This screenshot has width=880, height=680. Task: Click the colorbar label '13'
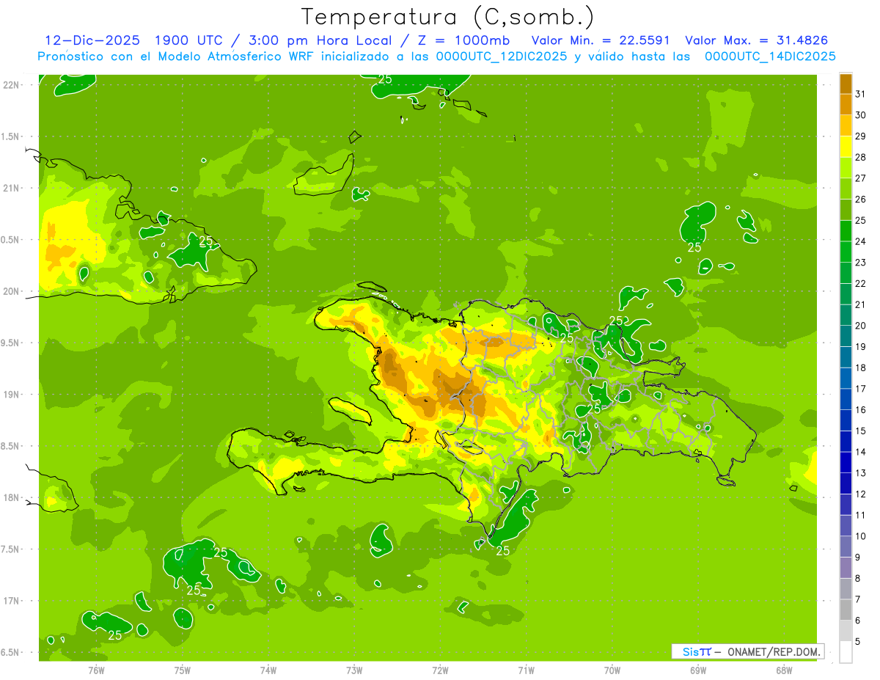coord(861,473)
